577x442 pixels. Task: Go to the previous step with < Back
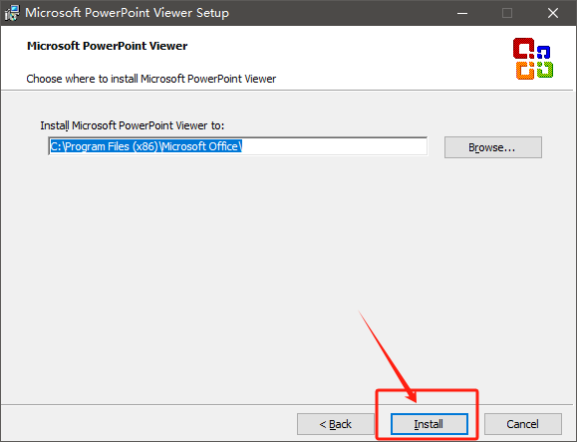(x=336, y=424)
